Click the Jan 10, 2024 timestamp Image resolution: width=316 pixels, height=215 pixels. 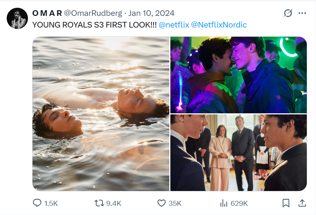click(x=151, y=13)
